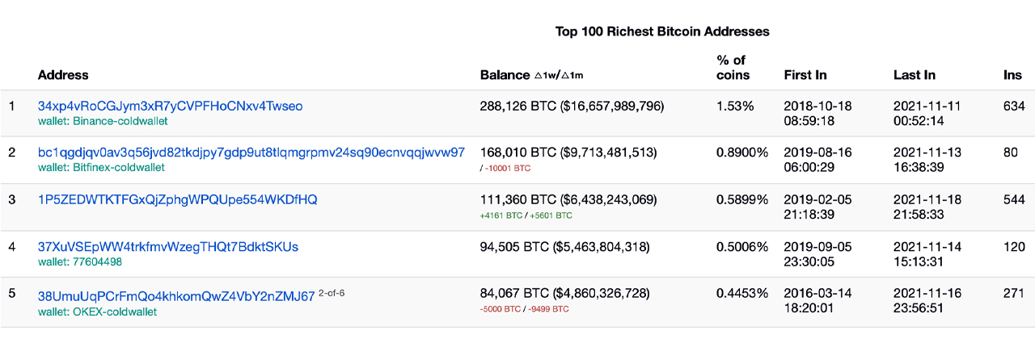1035x339 pixels.
Task: Open the bc1qgdjqv0av3q56 Bitfinex address link
Action: click(x=251, y=153)
